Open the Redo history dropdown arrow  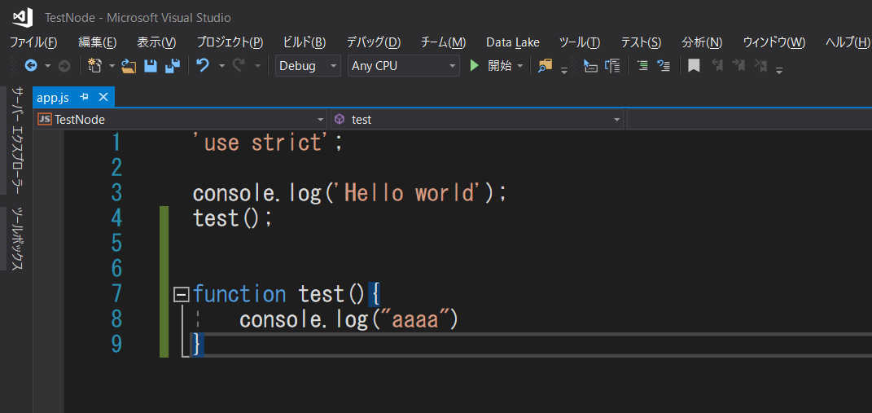point(257,66)
